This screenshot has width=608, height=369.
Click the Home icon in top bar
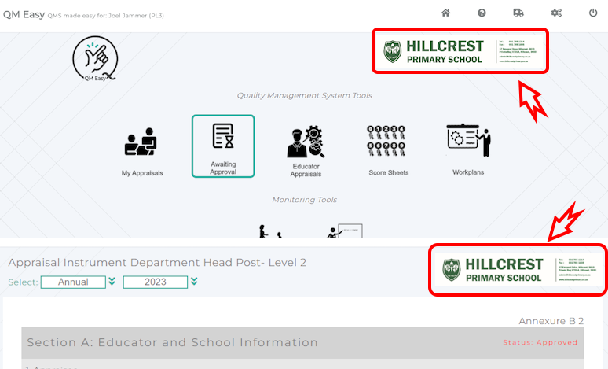445,13
